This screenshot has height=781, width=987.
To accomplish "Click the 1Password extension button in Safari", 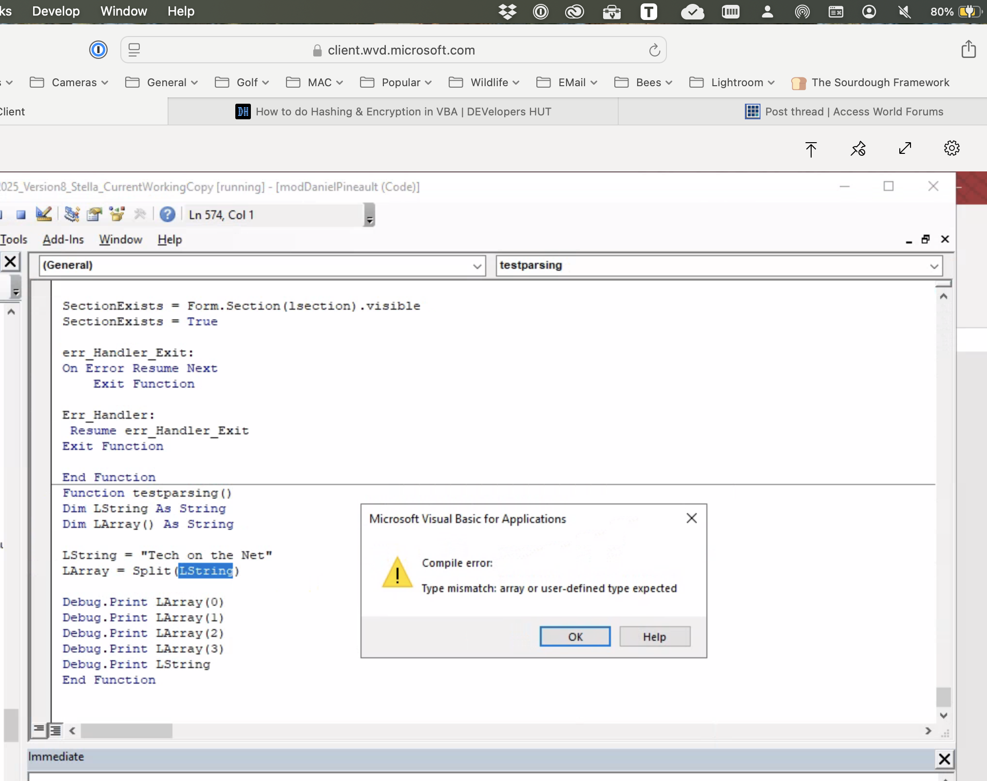I will tap(98, 50).
